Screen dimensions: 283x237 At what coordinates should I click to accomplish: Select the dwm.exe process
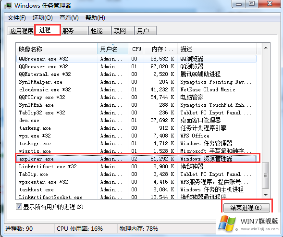coord(136,120)
